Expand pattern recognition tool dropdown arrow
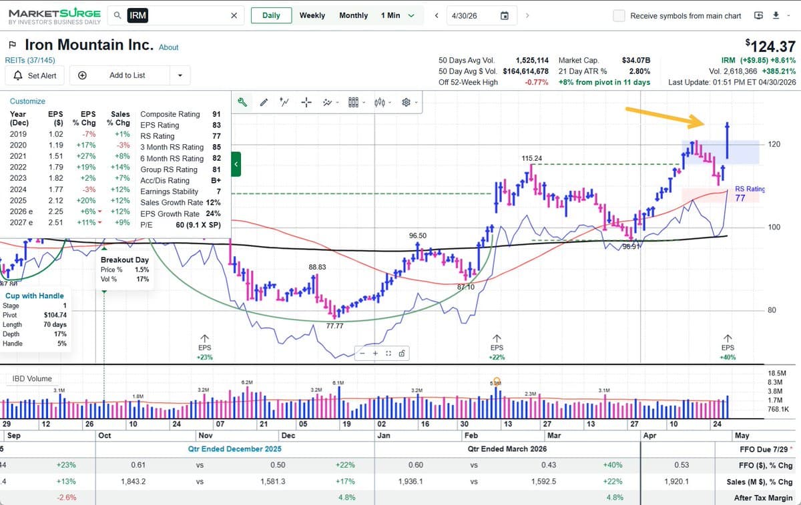 coord(337,103)
